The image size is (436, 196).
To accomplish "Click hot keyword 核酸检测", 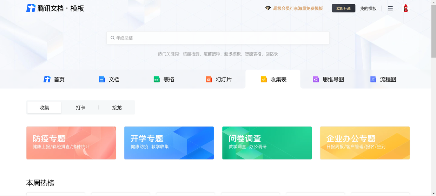I will (x=191, y=54).
